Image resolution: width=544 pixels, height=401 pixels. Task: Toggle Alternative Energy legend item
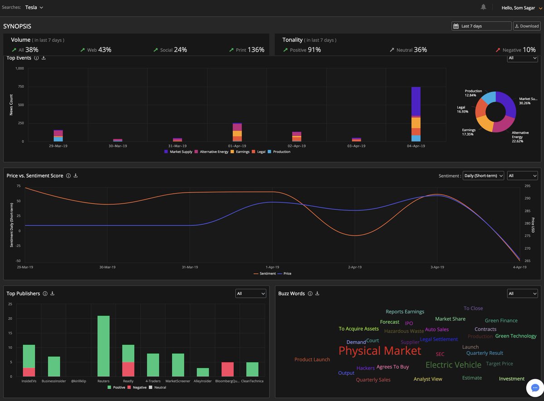tap(211, 152)
